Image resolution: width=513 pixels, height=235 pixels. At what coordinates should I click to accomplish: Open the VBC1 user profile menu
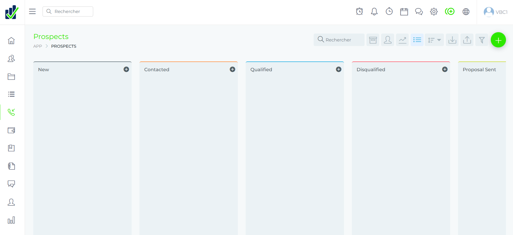495,12
